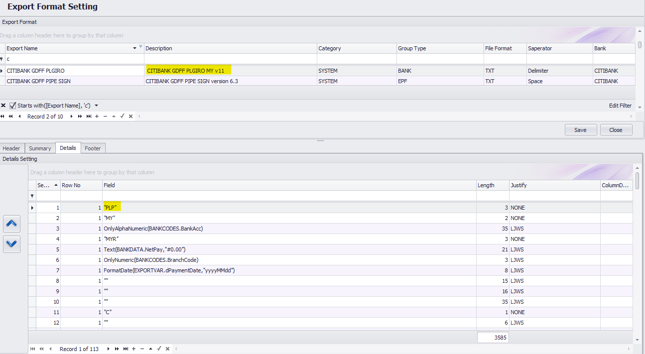Cancel edits using the X navigator icon
Image resolution: width=645 pixels, height=354 pixels.
coord(167,349)
